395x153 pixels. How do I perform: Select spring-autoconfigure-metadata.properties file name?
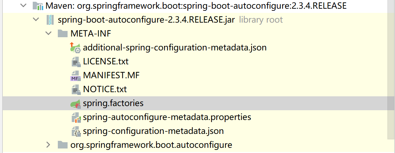coord(167,117)
